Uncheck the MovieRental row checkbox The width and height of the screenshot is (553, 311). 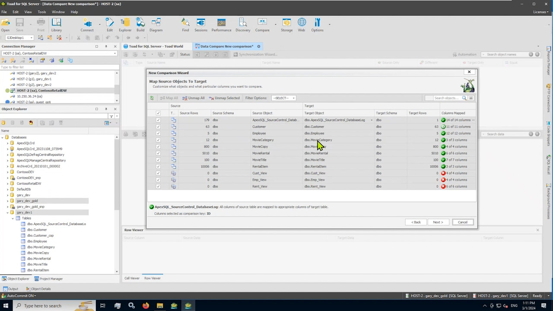point(158,153)
